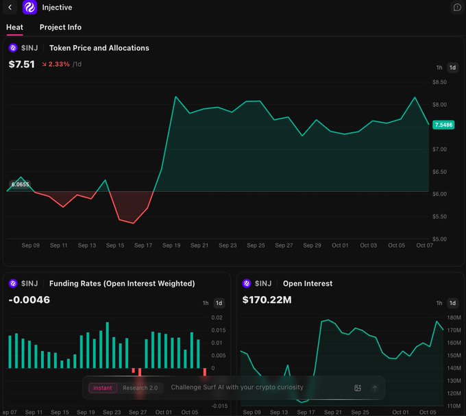466x416 pixels.
Task: Switch to the Heat tab
Action: [x=14, y=27]
